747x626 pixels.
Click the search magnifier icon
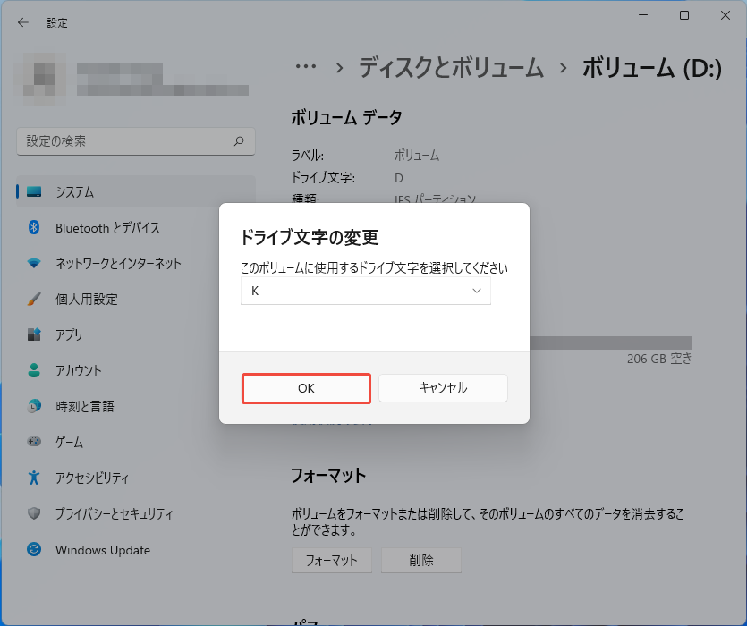(x=239, y=141)
